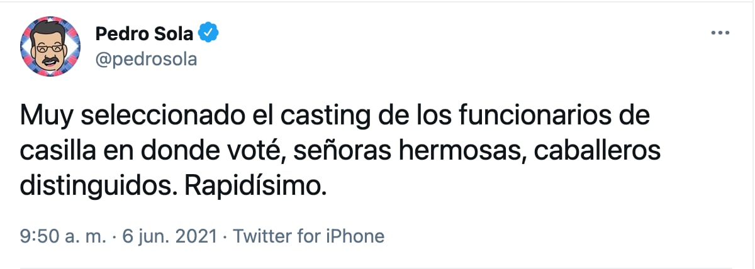Click the word distinguidos in the tweet
The width and height of the screenshot is (755, 269).
[103, 186]
